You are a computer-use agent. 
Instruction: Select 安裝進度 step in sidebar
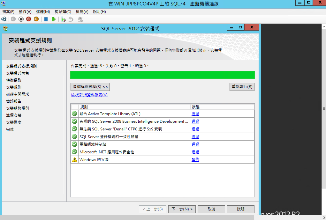click(14, 122)
